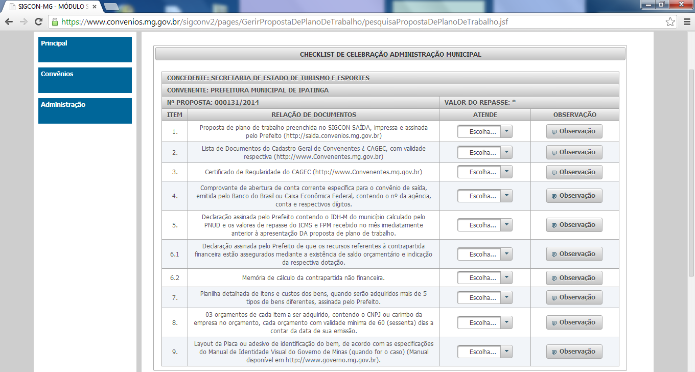The width and height of the screenshot is (695, 372).
Task: Close the SIGCON-MG tab
Action: [95, 7]
